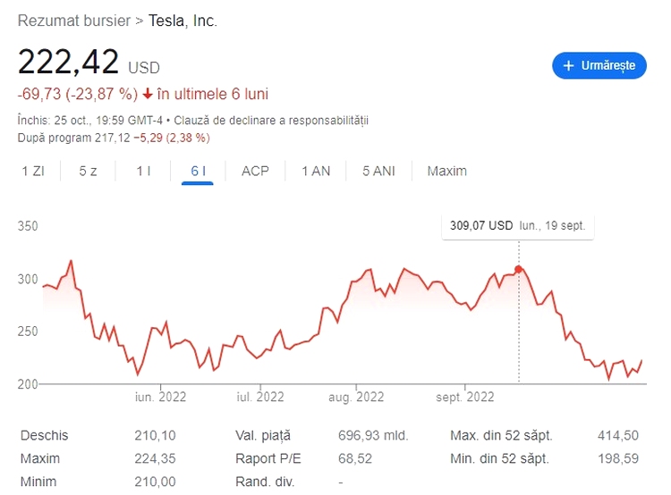Switch to the 1 l monthly tab
This screenshot has height=495, width=671.
tap(143, 171)
